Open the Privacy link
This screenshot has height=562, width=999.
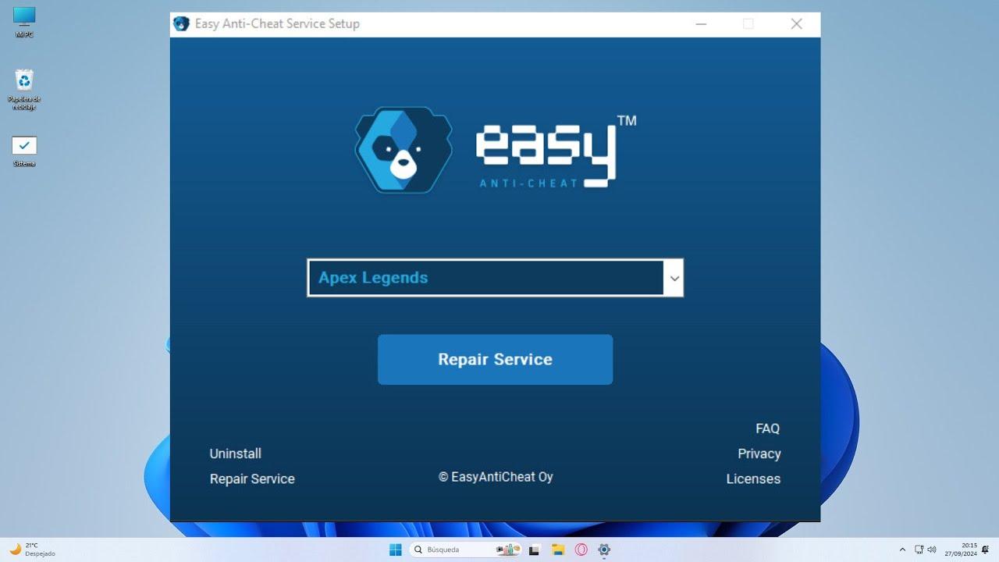tap(759, 454)
